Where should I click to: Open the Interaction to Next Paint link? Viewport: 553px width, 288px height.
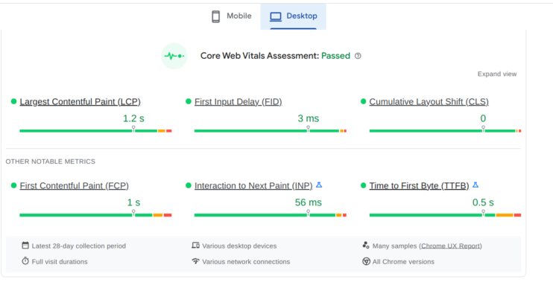pos(253,186)
